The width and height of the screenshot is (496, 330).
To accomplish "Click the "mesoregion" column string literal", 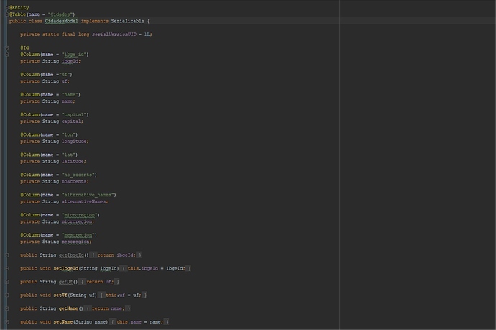I will (78, 235).
